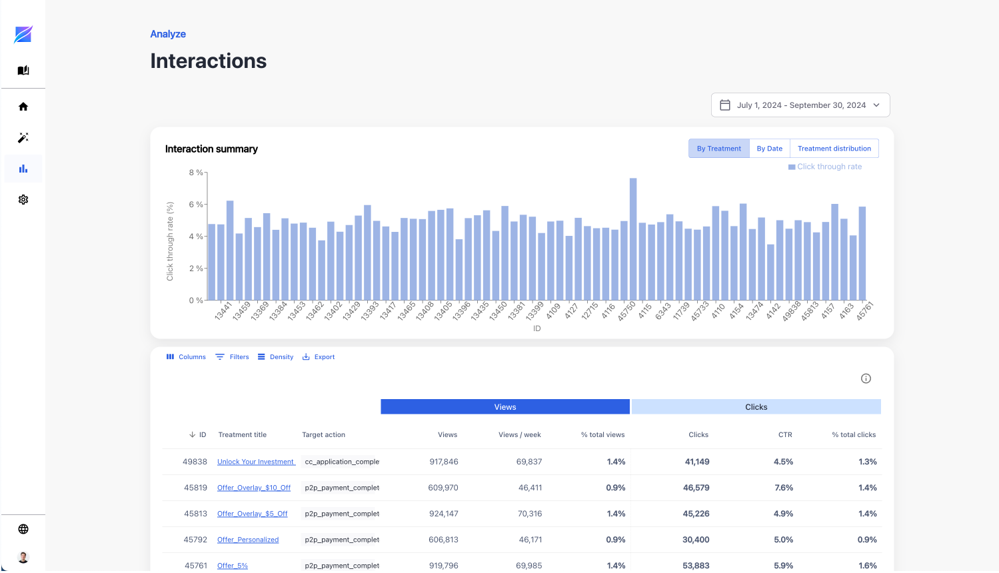Click the Density icon to change row spacing

pos(261,356)
